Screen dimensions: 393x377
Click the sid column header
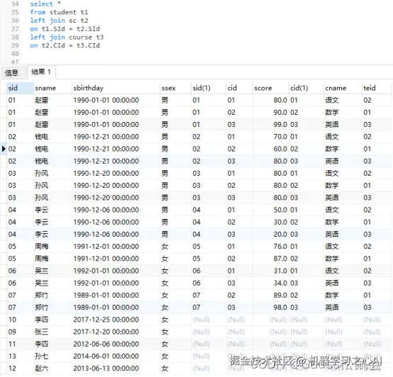click(20, 88)
